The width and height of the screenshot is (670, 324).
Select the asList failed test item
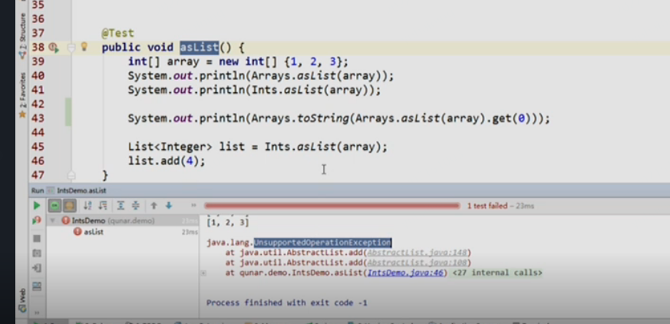point(93,232)
